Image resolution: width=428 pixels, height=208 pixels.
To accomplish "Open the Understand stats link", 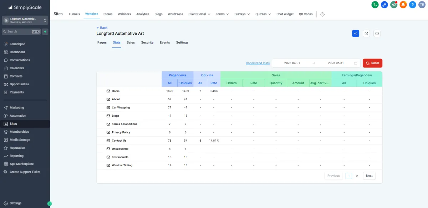I will point(258,63).
